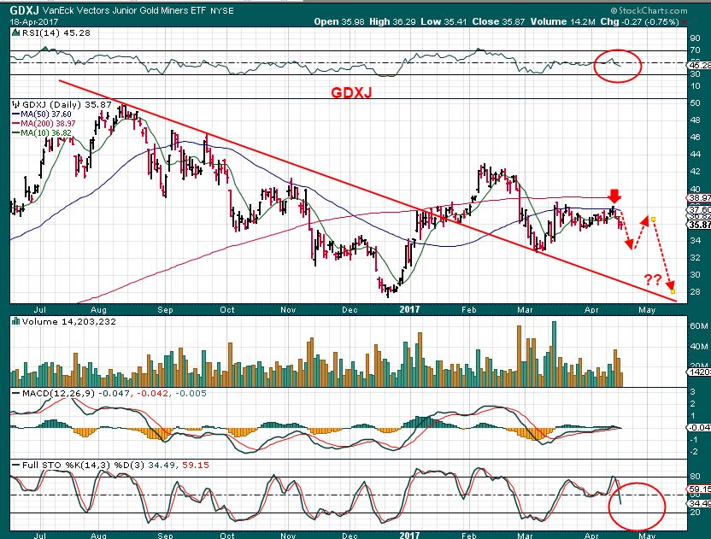This screenshot has height=539, width=711.
Task: Click the volume bars icon beside Volume 14,203,232
Action: click(x=16, y=321)
